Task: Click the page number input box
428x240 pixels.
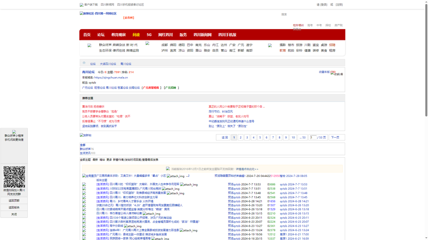Action: pyautogui.click(x=313, y=137)
